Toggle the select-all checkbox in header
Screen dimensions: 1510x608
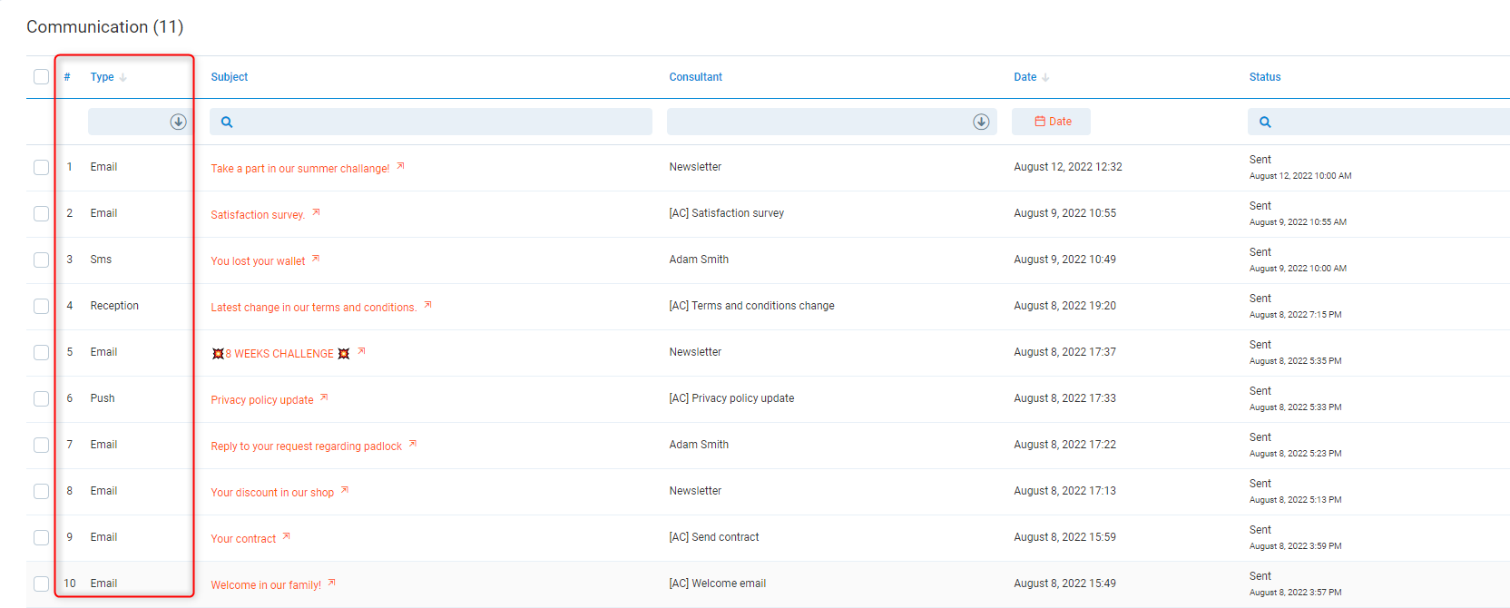[x=42, y=77]
